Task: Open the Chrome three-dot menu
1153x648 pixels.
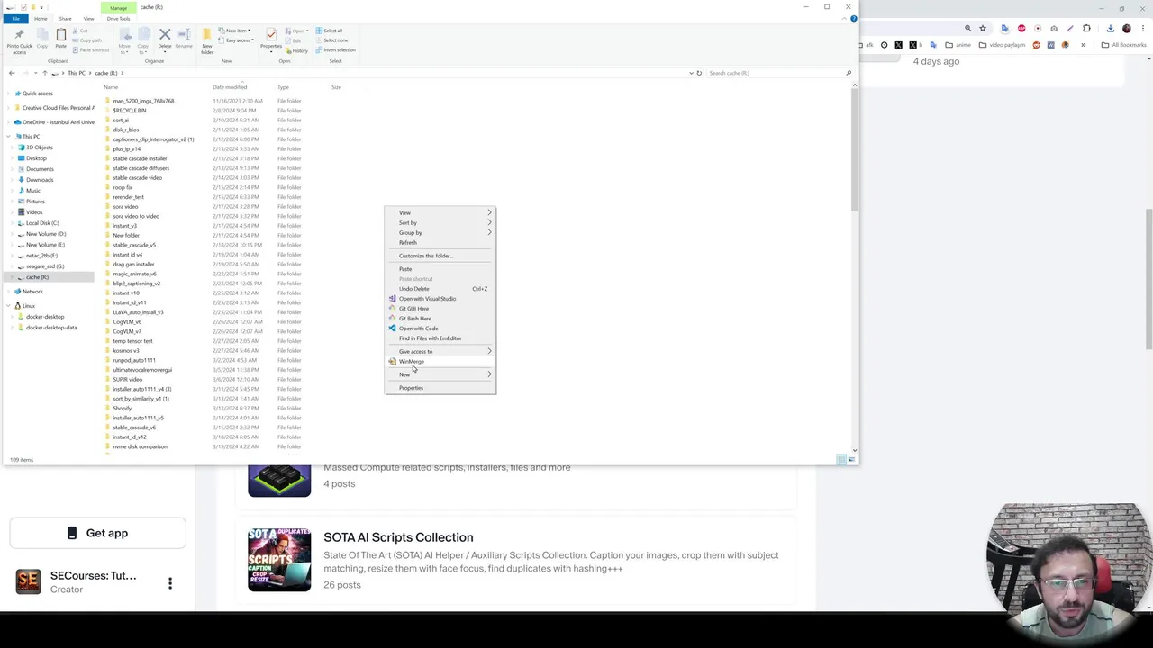Action: point(1143,29)
